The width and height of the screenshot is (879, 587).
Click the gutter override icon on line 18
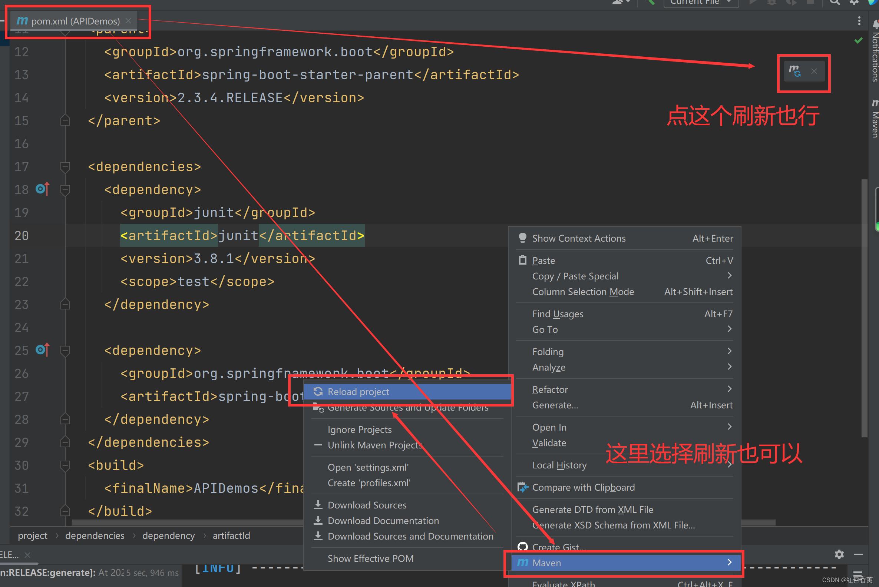42,189
